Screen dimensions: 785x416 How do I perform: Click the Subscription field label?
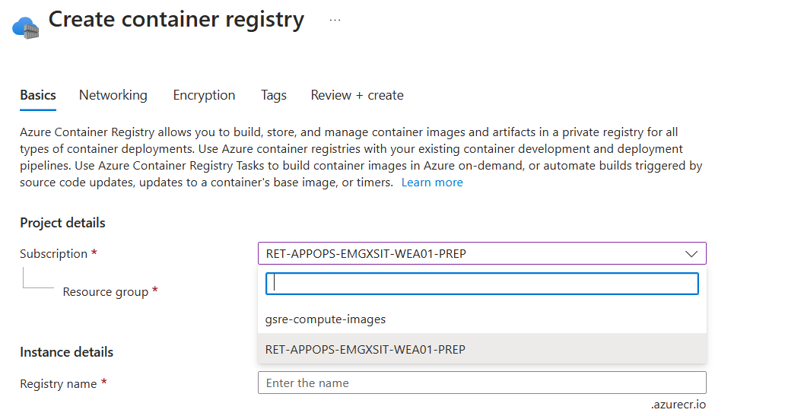pos(53,254)
